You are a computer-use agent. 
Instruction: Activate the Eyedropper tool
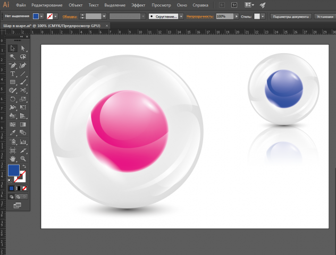click(x=13, y=133)
